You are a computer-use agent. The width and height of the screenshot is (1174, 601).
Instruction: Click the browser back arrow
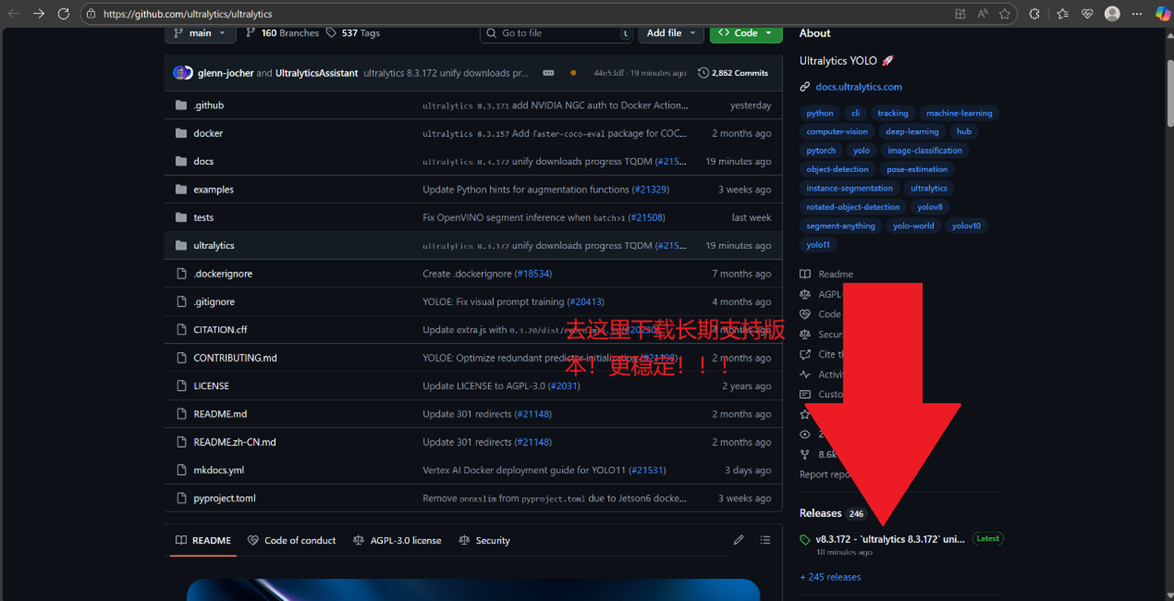tap(13, 13)
